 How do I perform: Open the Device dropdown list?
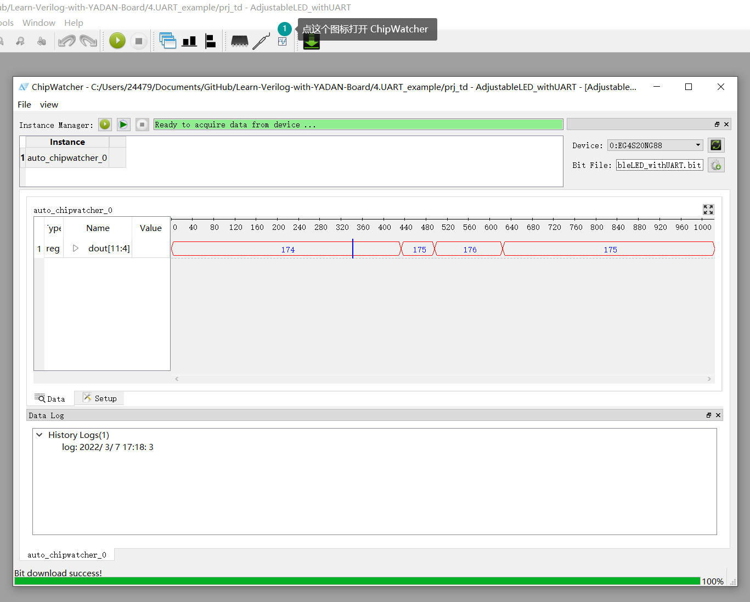698,145
